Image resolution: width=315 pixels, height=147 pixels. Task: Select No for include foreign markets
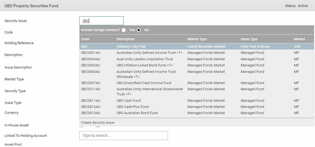[x=139, y=30]
